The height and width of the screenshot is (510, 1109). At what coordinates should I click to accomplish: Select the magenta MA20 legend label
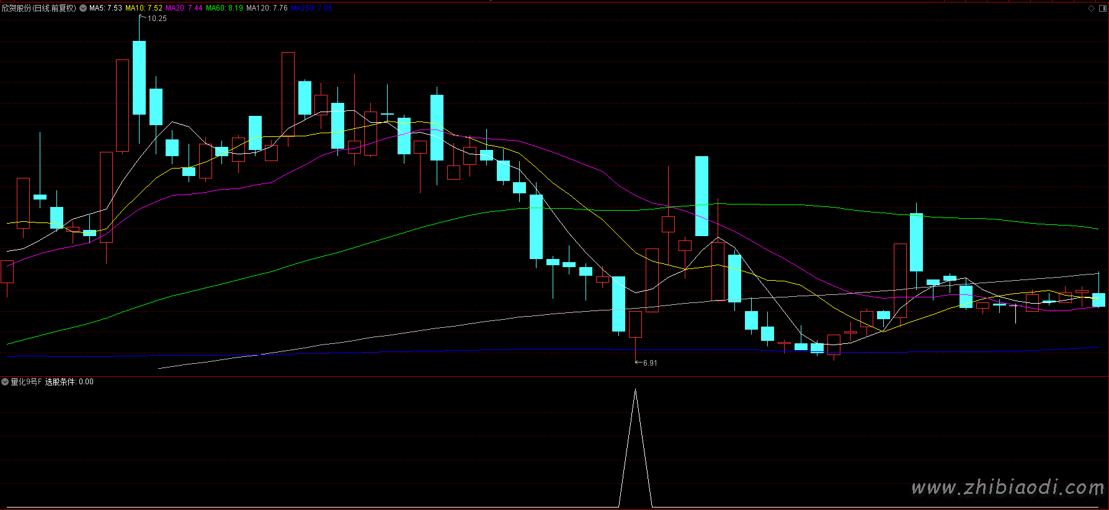click(184, 8)
